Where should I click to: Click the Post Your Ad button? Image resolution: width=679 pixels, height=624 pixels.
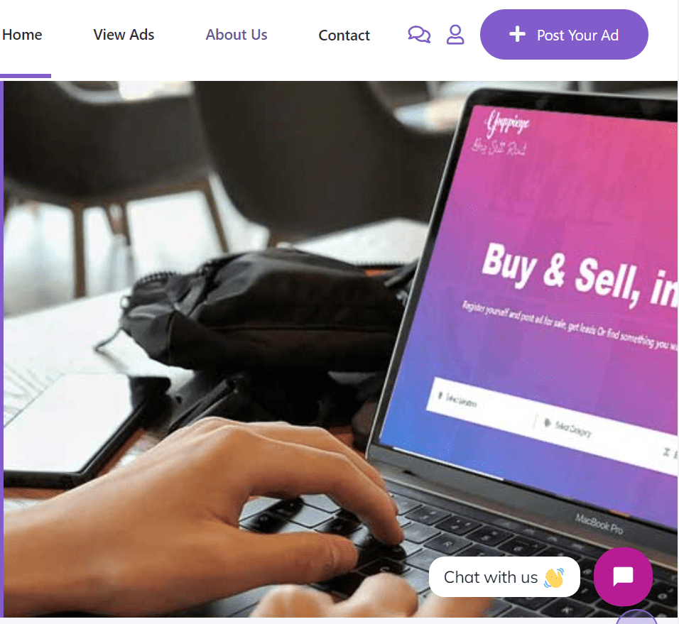point(564,35)
